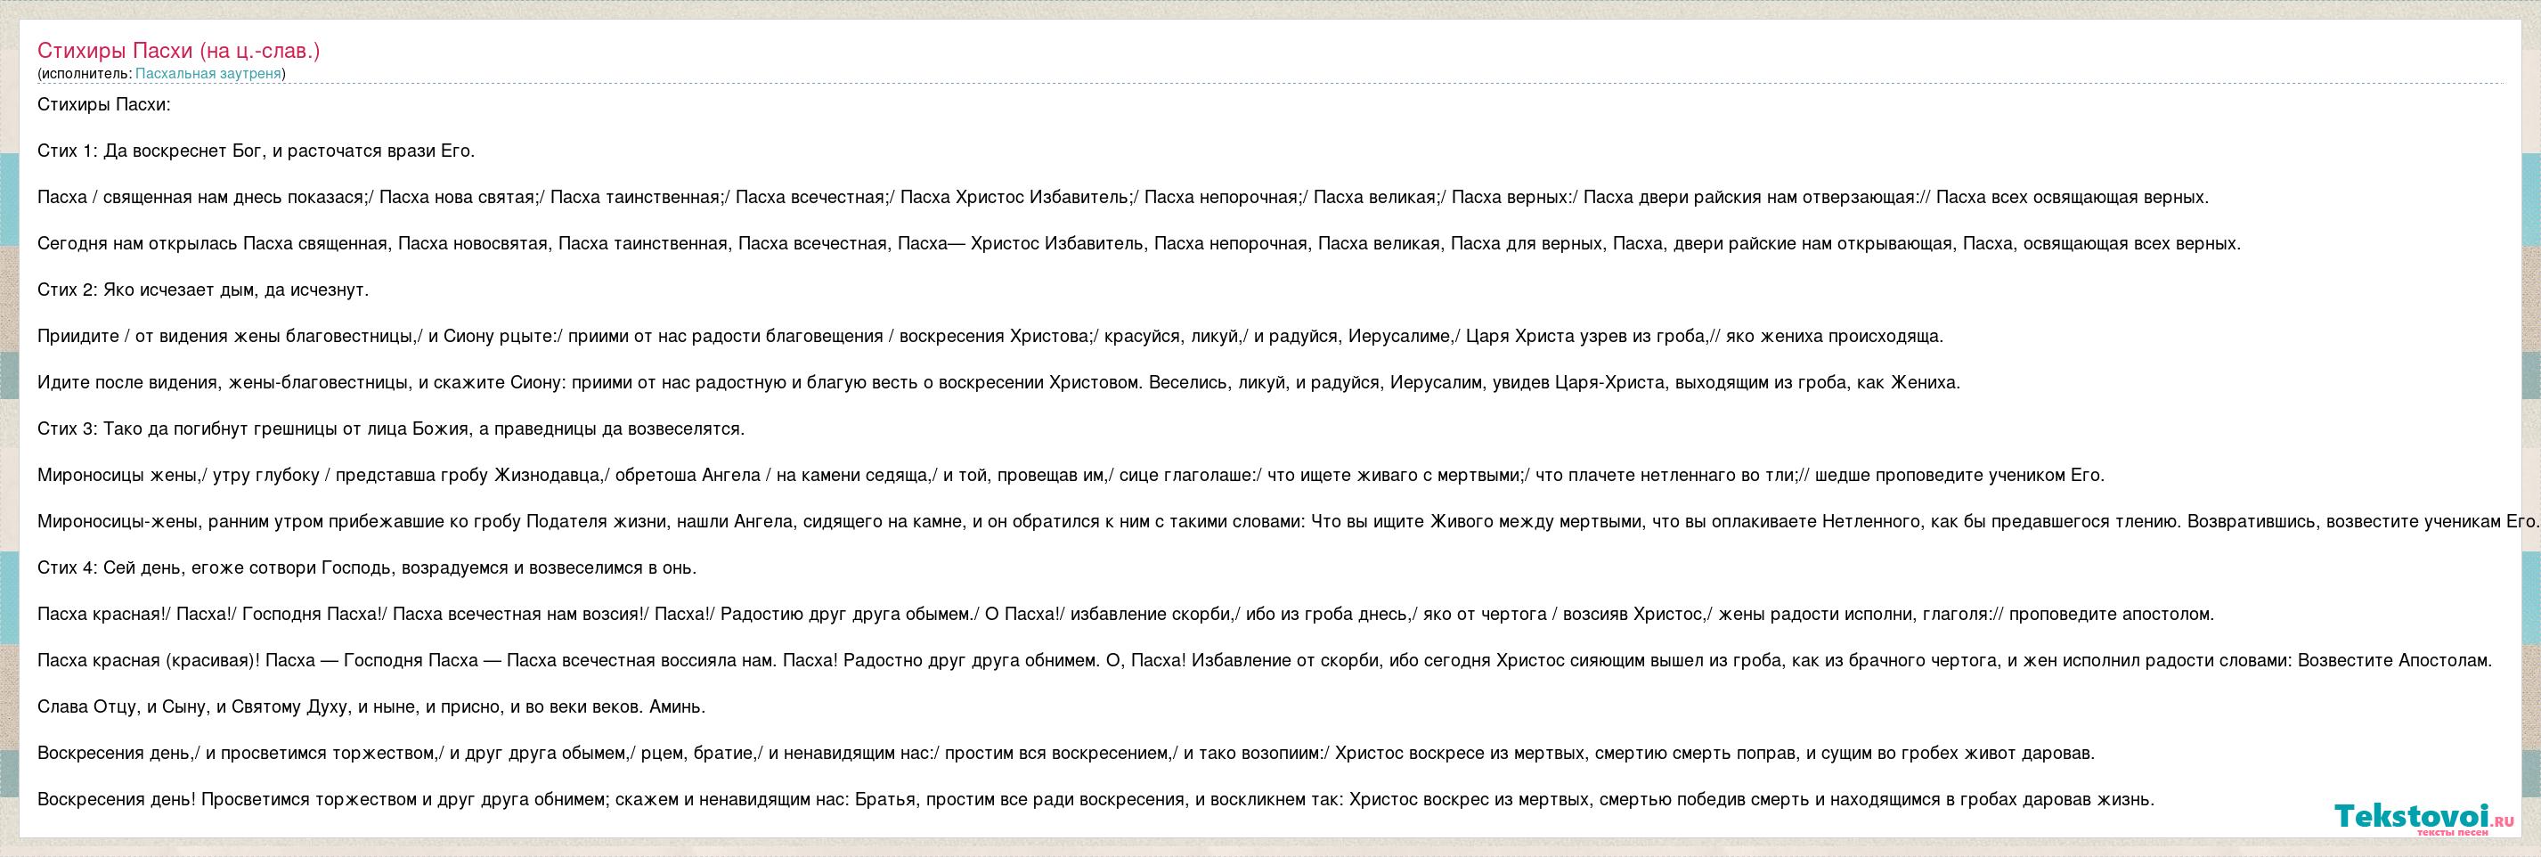This screenshot has width=2541, height=857.
Task: Select the line Пасха / священная нам днесь показася
Action: click(x=1122, y=197)
